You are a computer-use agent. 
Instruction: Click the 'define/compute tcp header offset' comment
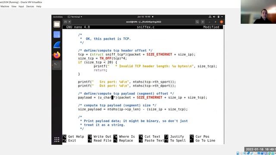tap(115, 50)
